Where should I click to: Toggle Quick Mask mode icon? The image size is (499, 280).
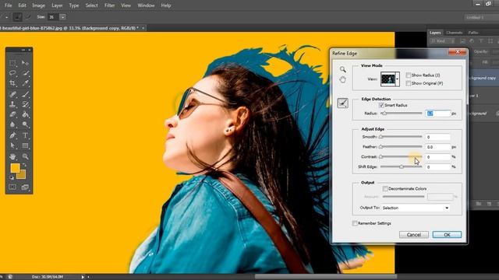[x=12, y=187]
